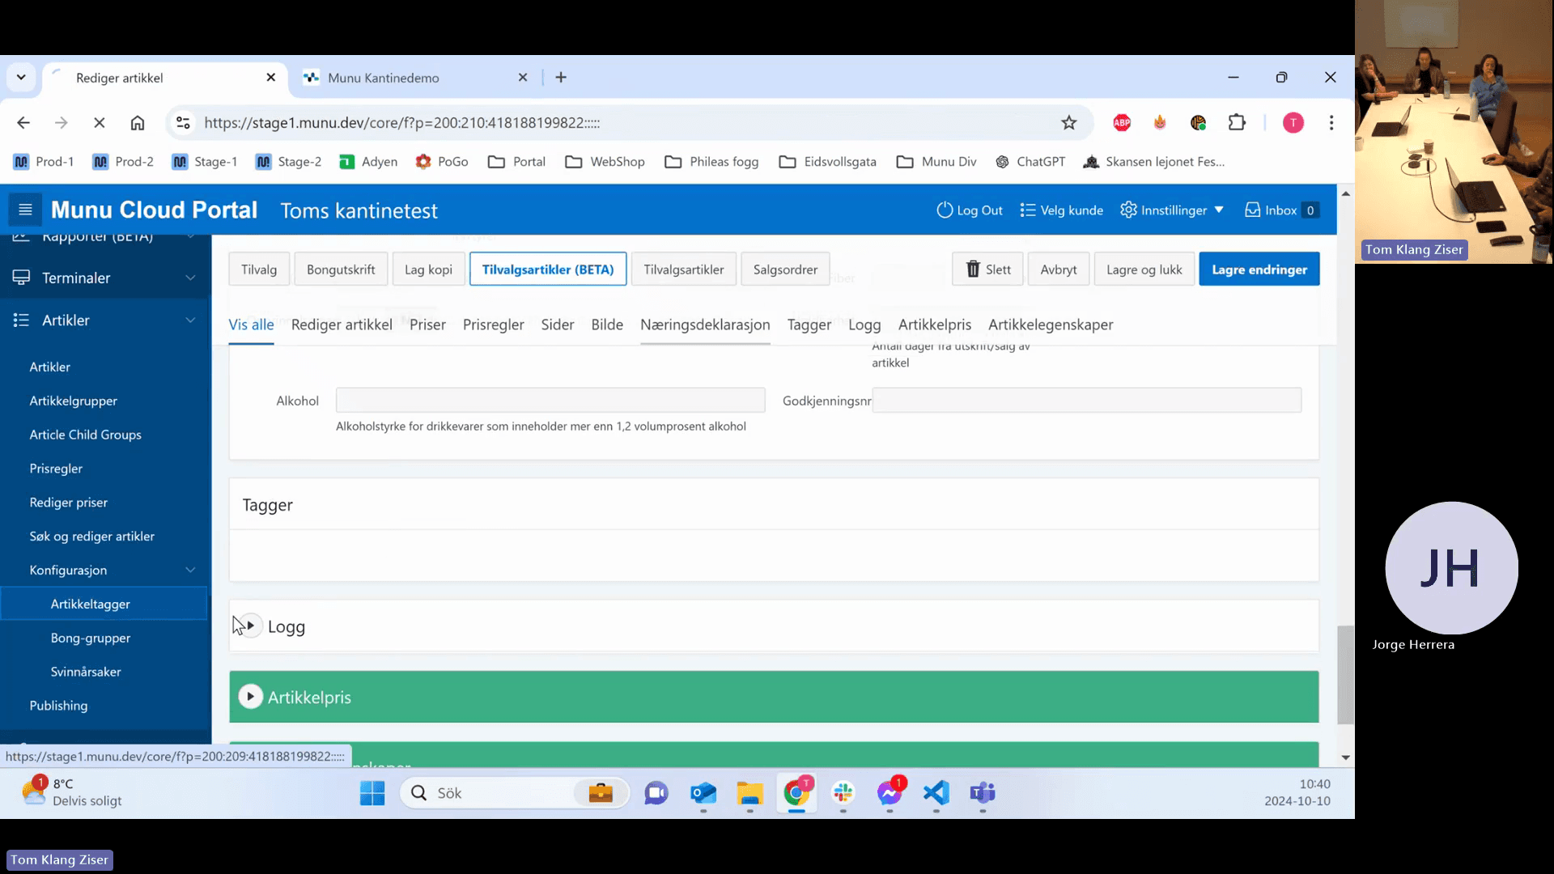Stop page loading with X icon
Screen dimensions: 1554x874
coord(100,123)
